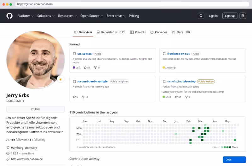Click the Sign up button
The width and height of the screenshot is (252, 166).
pos(230,16)
